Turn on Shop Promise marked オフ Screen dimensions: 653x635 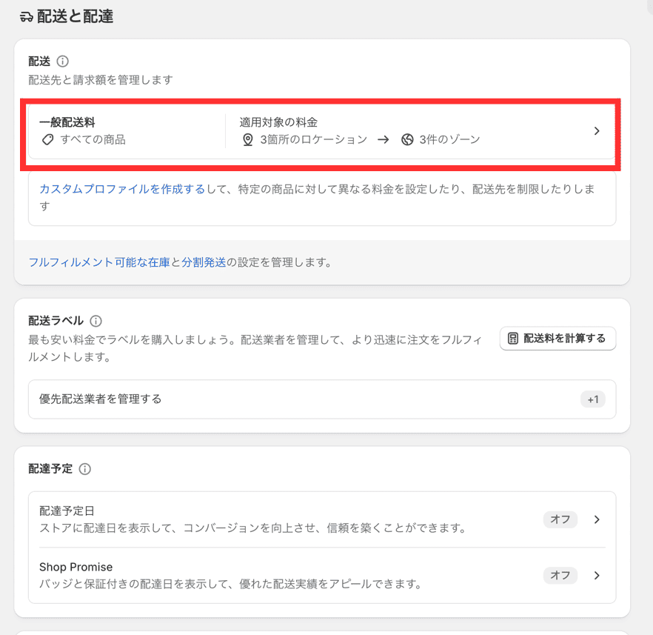pos(560,575)
